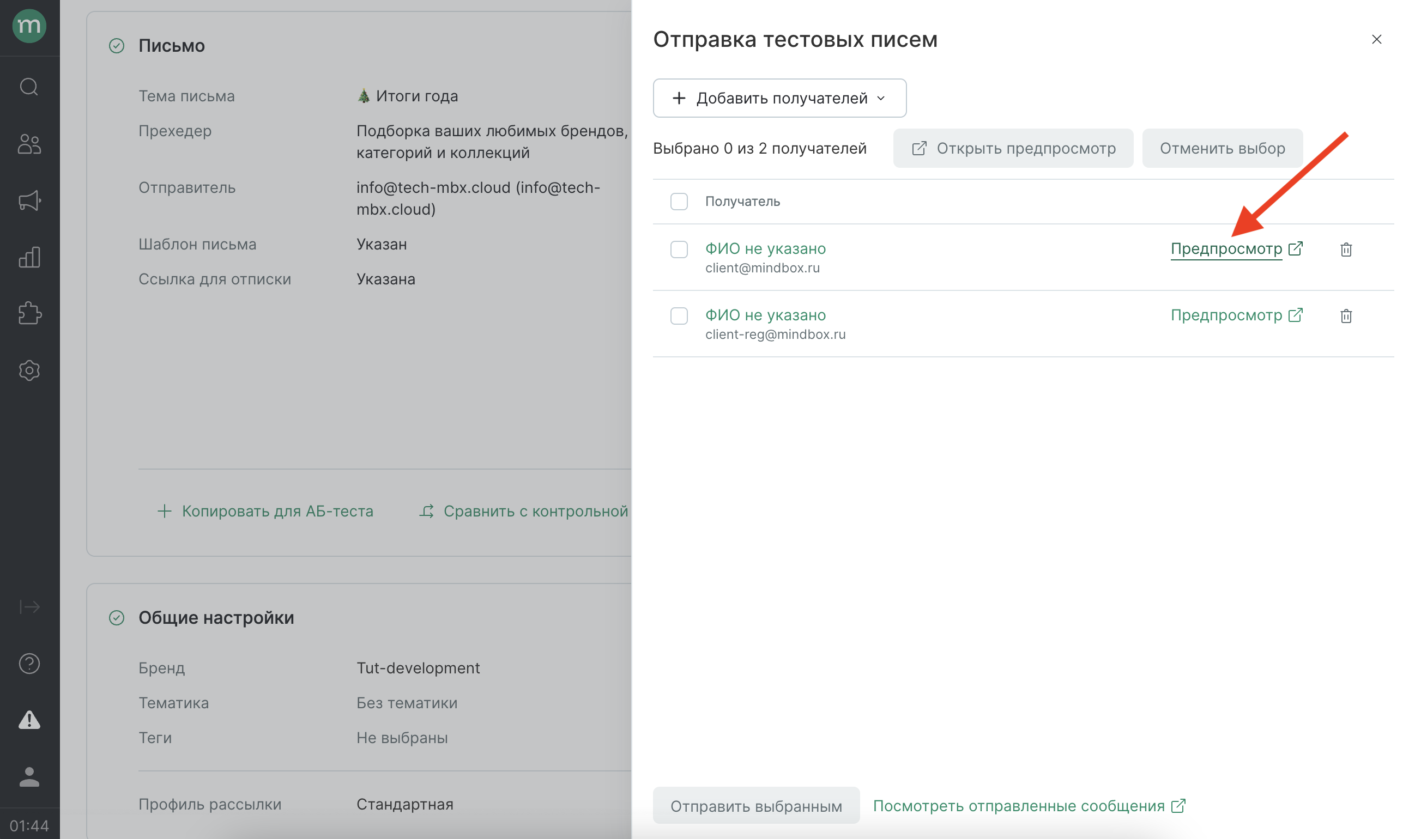Screen dimensions: 1415x839
Task: Open search in the sidebar
Action: [29, 87]
